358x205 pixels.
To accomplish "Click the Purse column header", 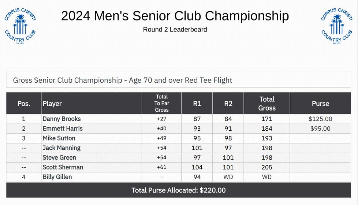I will [x=320, y=104].
